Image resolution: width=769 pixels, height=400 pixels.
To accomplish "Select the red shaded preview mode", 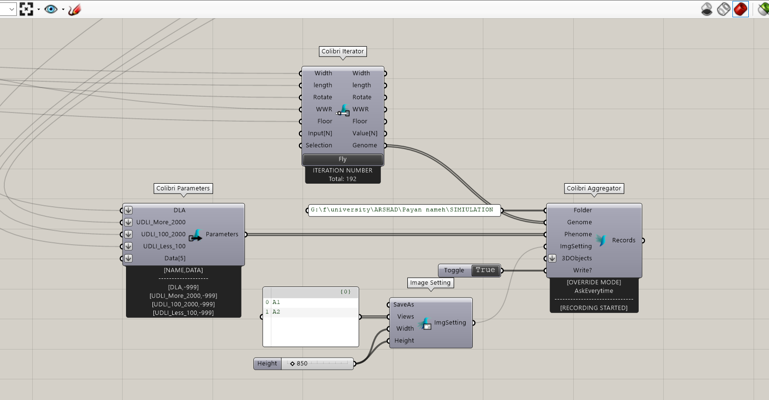I will pos(741,9).
